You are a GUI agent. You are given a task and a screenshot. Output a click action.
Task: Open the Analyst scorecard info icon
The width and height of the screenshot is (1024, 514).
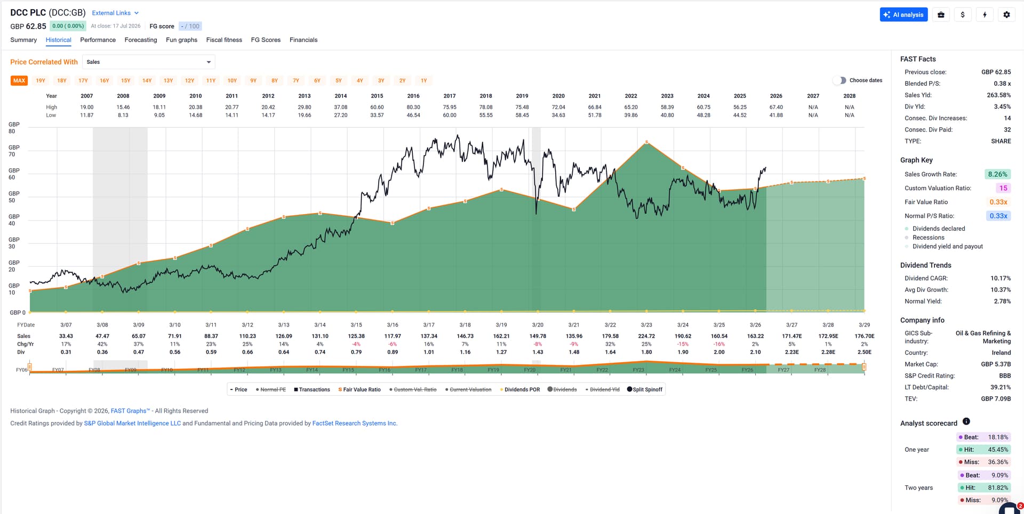(x=966, y=422)
